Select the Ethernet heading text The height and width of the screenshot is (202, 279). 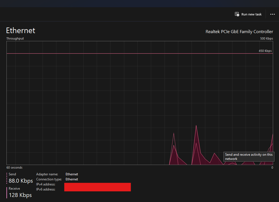[x=21, y=30]
